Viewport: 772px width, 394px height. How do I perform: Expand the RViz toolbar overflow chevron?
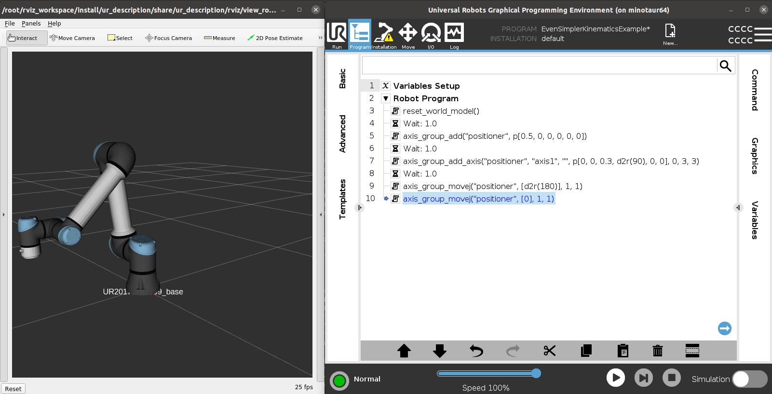[320, 38]
